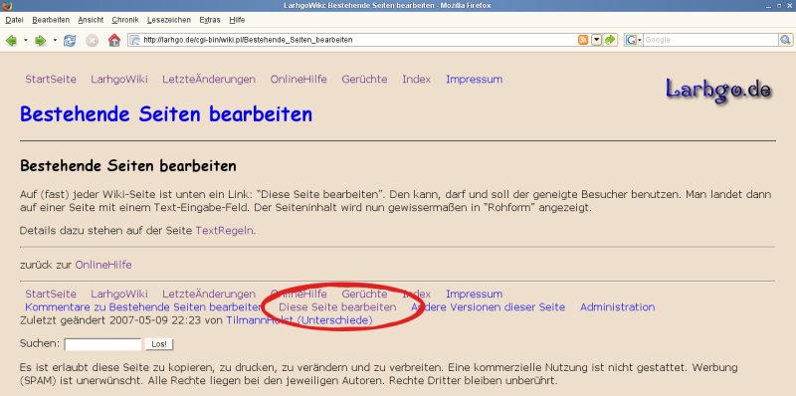Click the Back arrow navigation icon
The height and width of the screenshot is (396, 796).
(x=11, y=40)
